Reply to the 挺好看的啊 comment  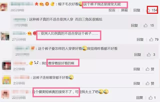pyautogui.click(x=137, y=69)
